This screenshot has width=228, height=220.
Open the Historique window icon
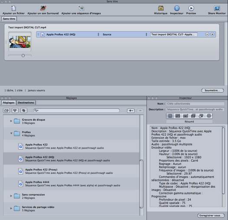pos(161,8)
